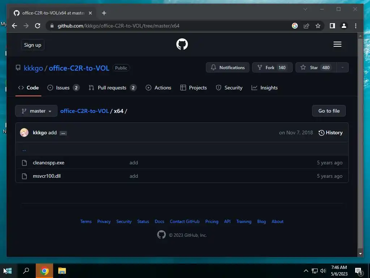Image resolution: width=370 pixels, height=278 pixels.
Task: Click the share page icon in address bar
Action: point(306,26)
